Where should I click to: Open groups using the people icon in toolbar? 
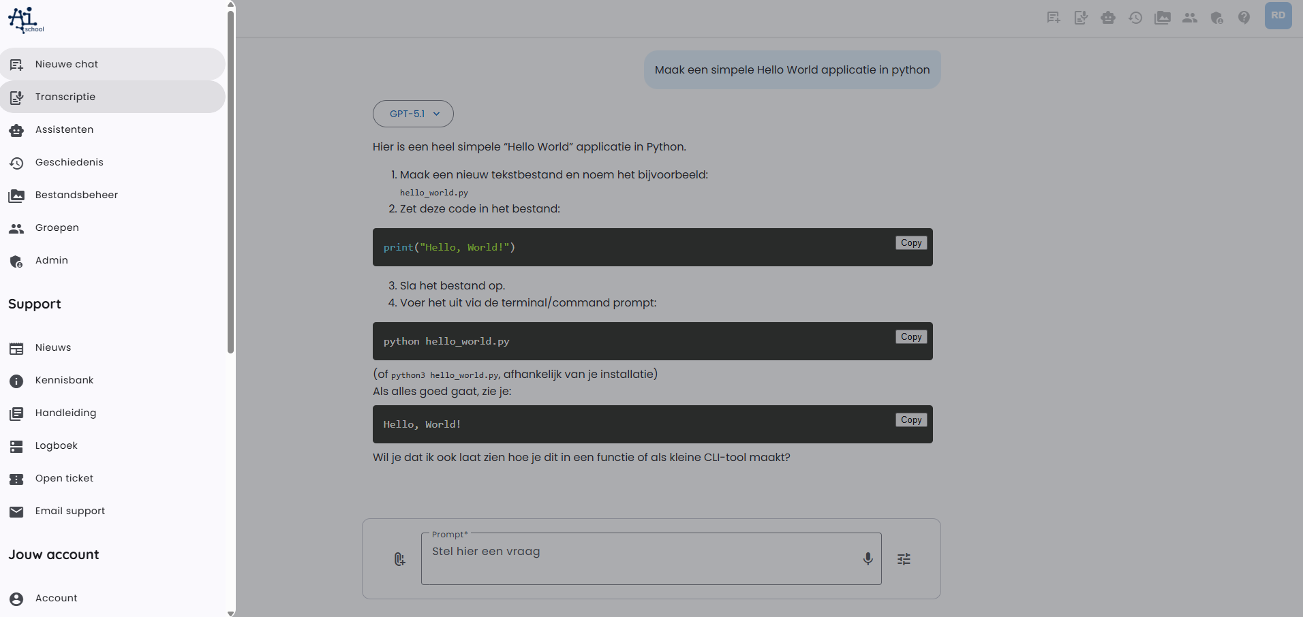(1190, 18)
